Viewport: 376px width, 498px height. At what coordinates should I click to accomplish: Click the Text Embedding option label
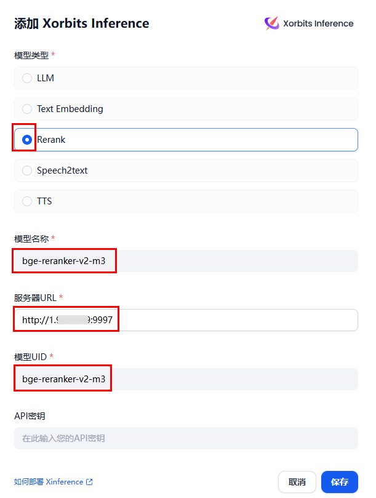[x=70, y=109]
